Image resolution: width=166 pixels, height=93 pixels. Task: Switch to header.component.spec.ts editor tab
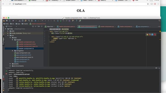tap(67, 27)
